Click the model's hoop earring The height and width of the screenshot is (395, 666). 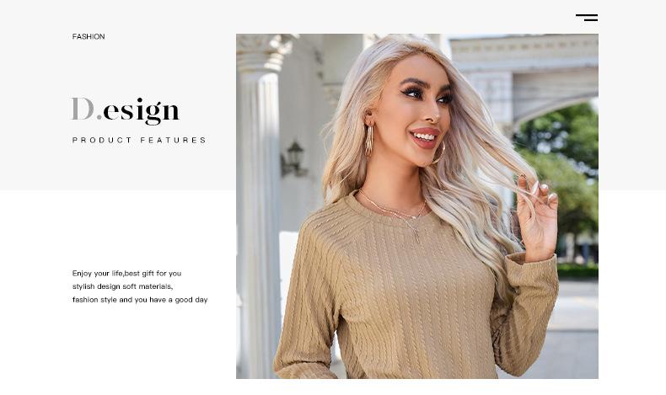(369, 140)
